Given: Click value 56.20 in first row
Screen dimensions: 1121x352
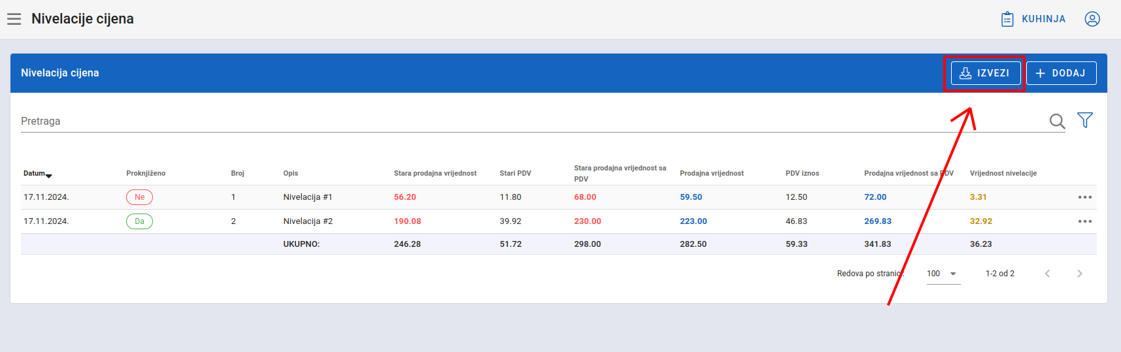Looking at the screenshot, I should click(405, 197).
